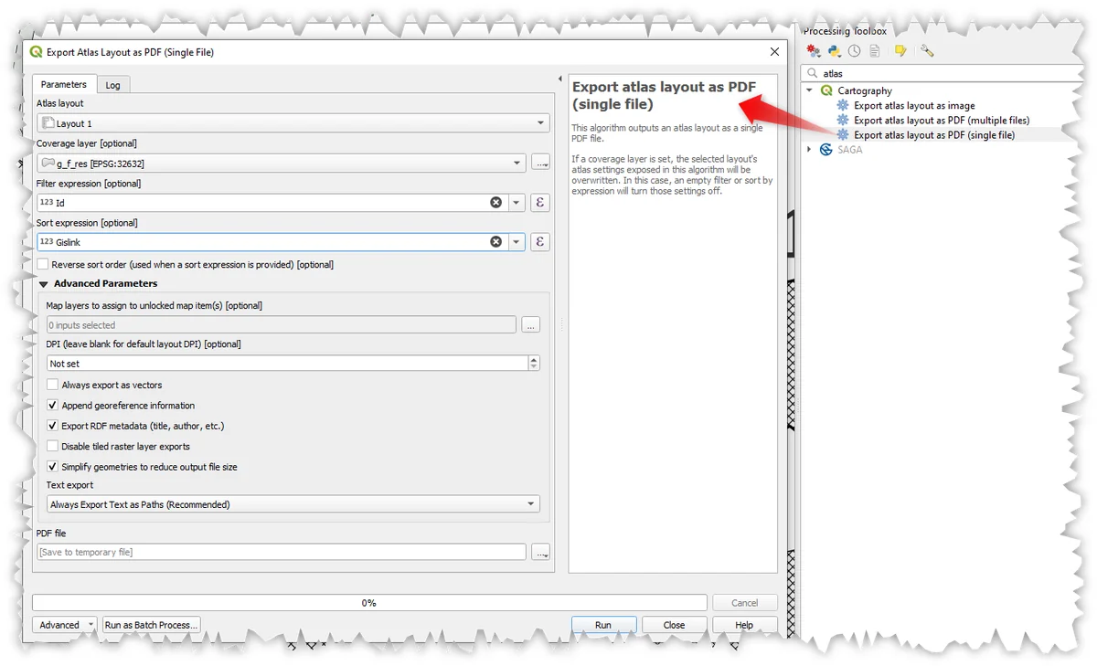
Task: Click the Python scripts icon
Action: coord(833,51)
